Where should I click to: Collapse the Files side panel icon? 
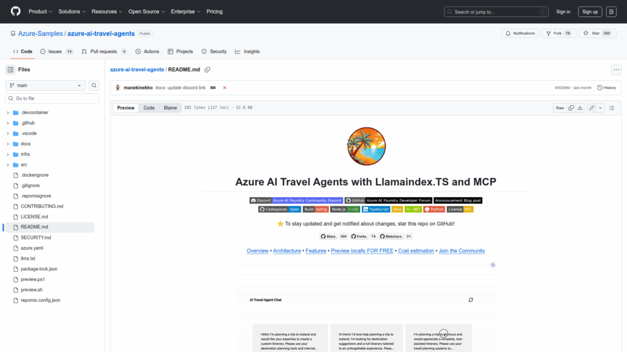[10, 70]
